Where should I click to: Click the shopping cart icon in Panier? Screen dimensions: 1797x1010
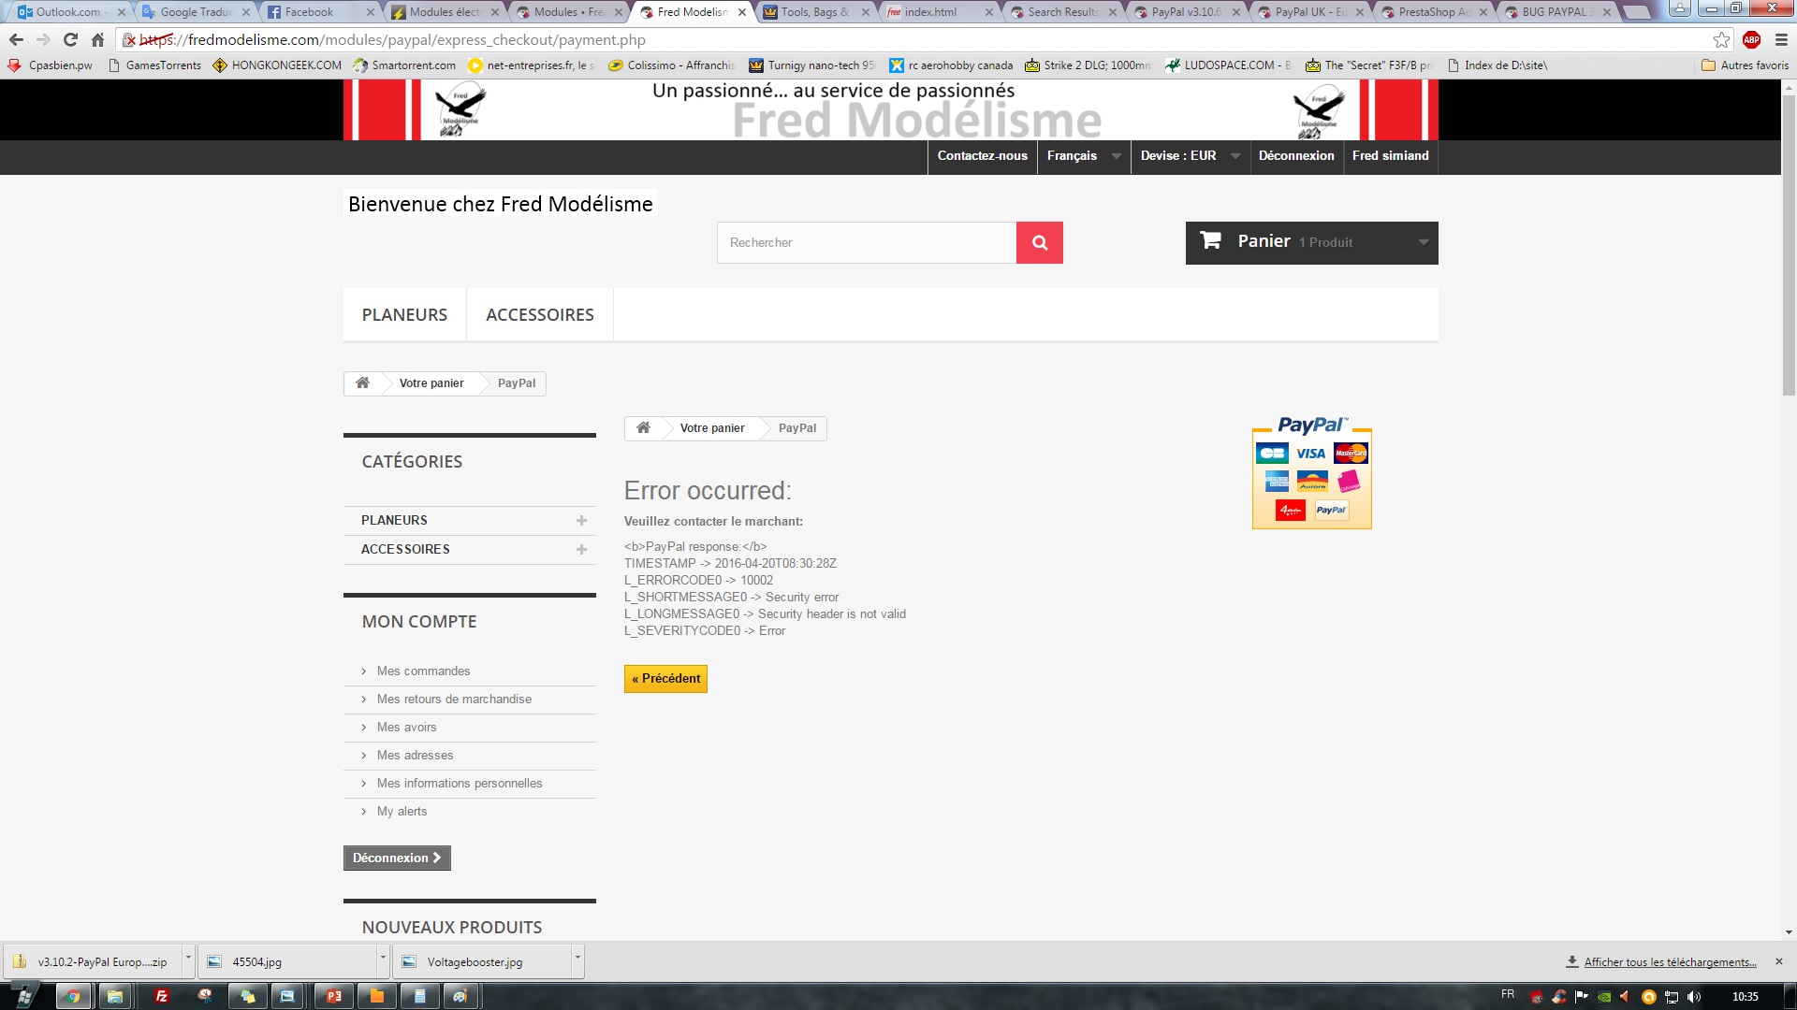pyautogui.click(x=1210, y=241)
